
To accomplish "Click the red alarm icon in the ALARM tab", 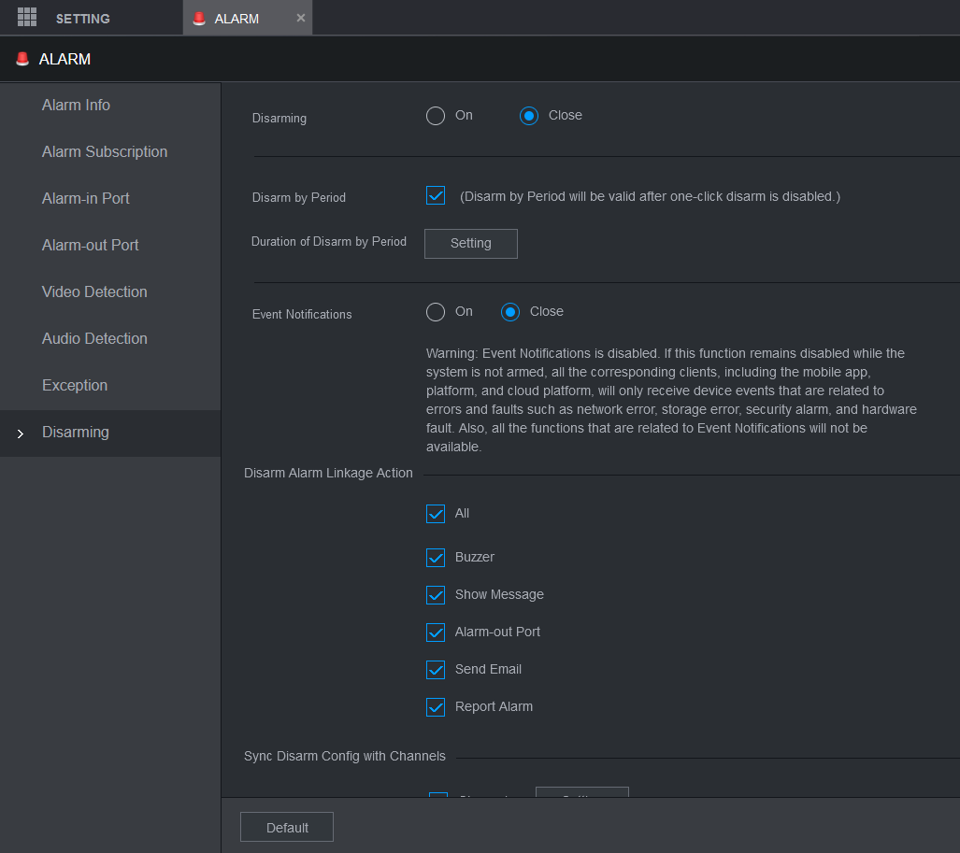I will point(199,19).
